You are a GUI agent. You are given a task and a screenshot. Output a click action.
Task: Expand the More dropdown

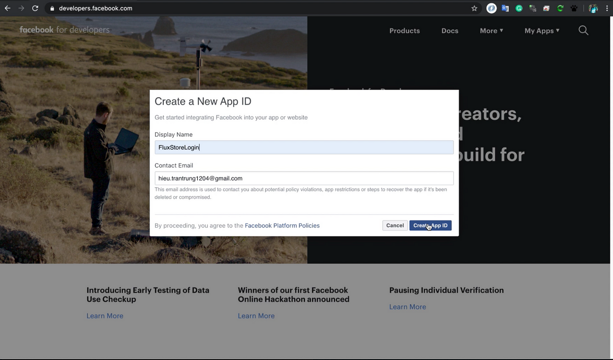491,31
